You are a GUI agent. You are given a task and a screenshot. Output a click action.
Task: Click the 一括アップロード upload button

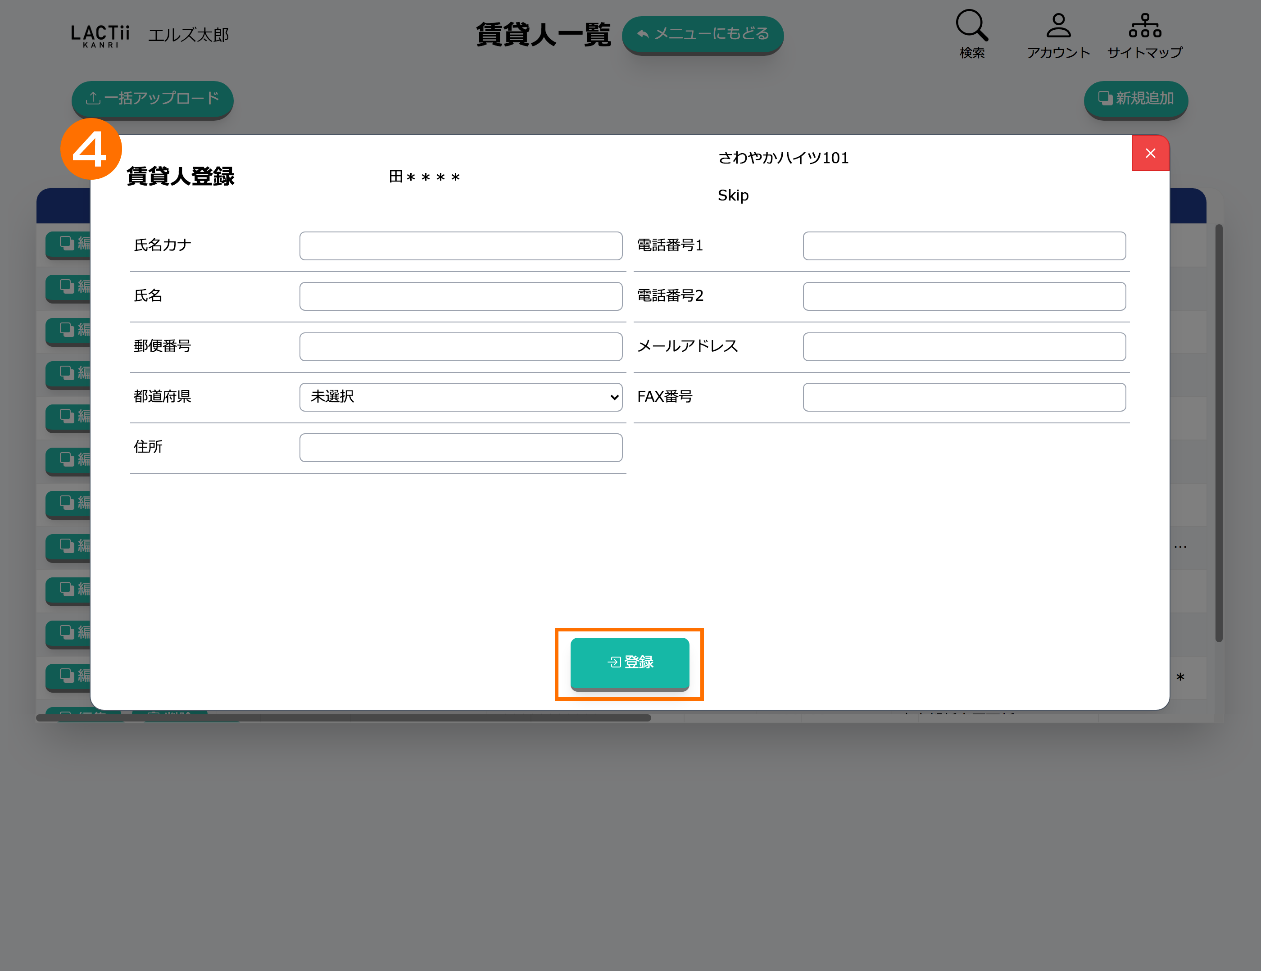pos(152,99)
